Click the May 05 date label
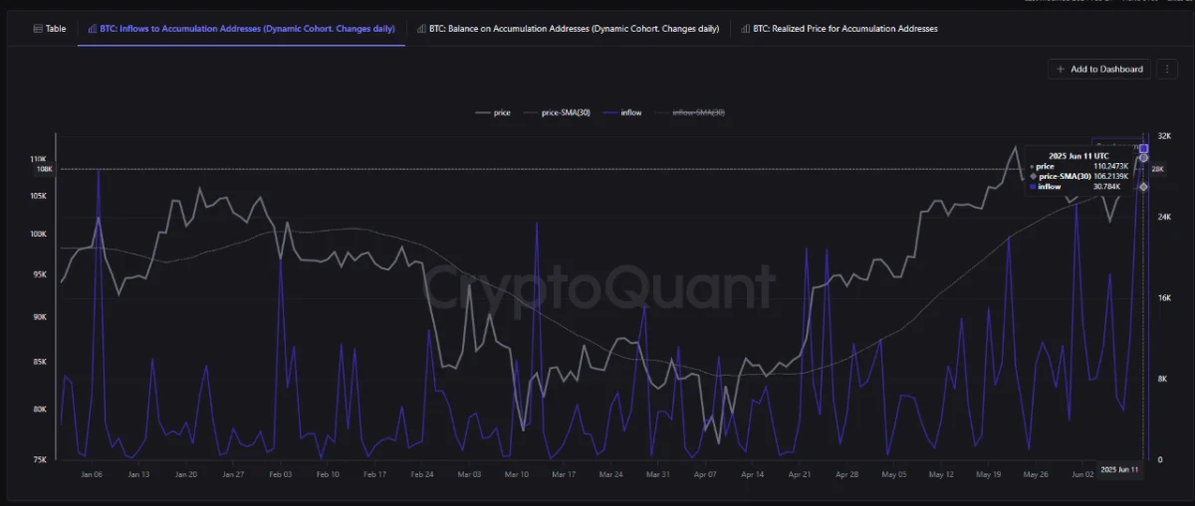 point(894,475)
